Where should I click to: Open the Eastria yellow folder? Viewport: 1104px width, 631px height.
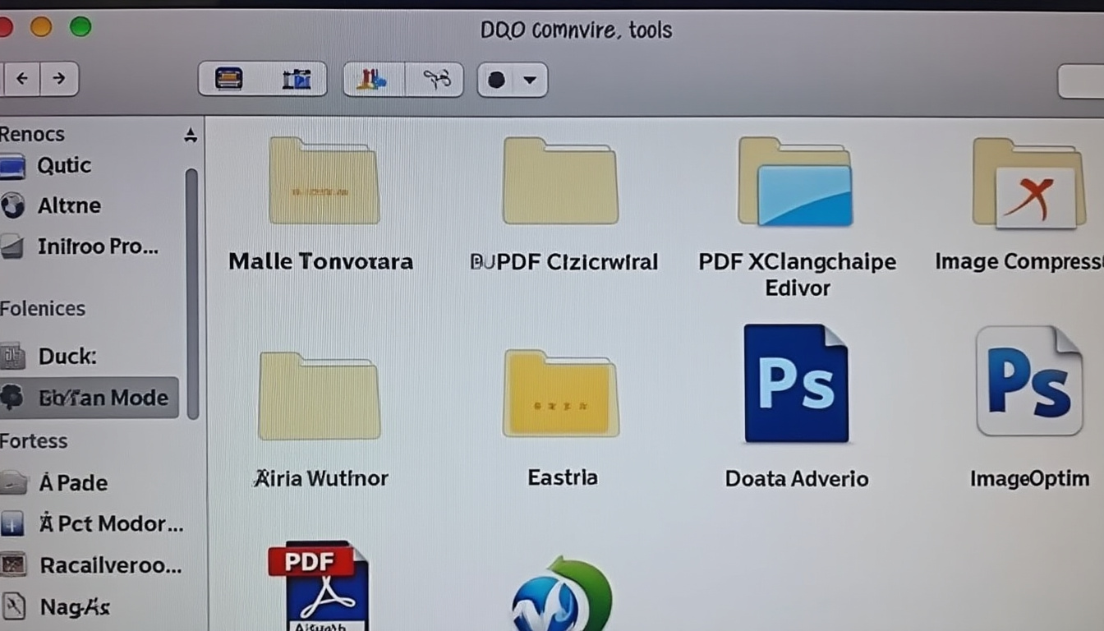tap(560, 393)
